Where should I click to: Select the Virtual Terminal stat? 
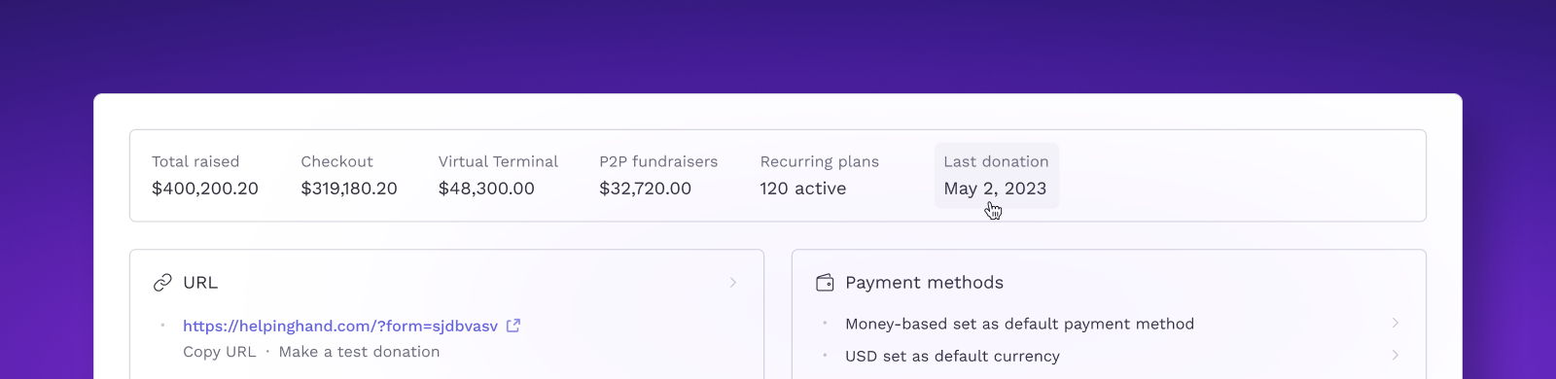(x=498, y=175)
